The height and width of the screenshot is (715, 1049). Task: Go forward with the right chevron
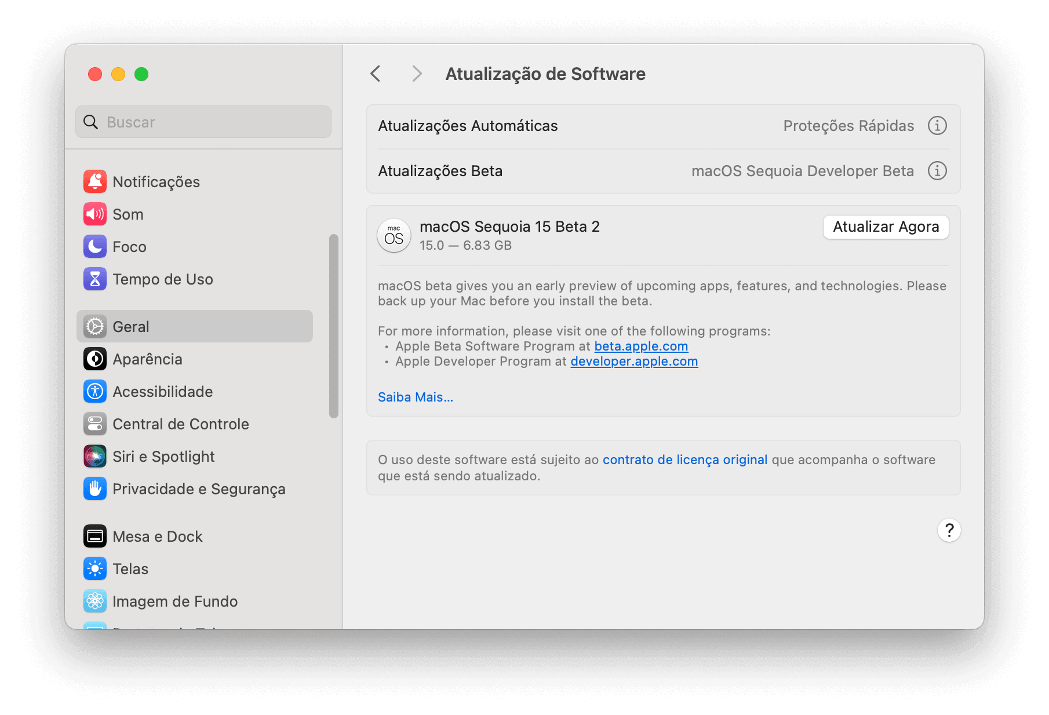point(417,74)
